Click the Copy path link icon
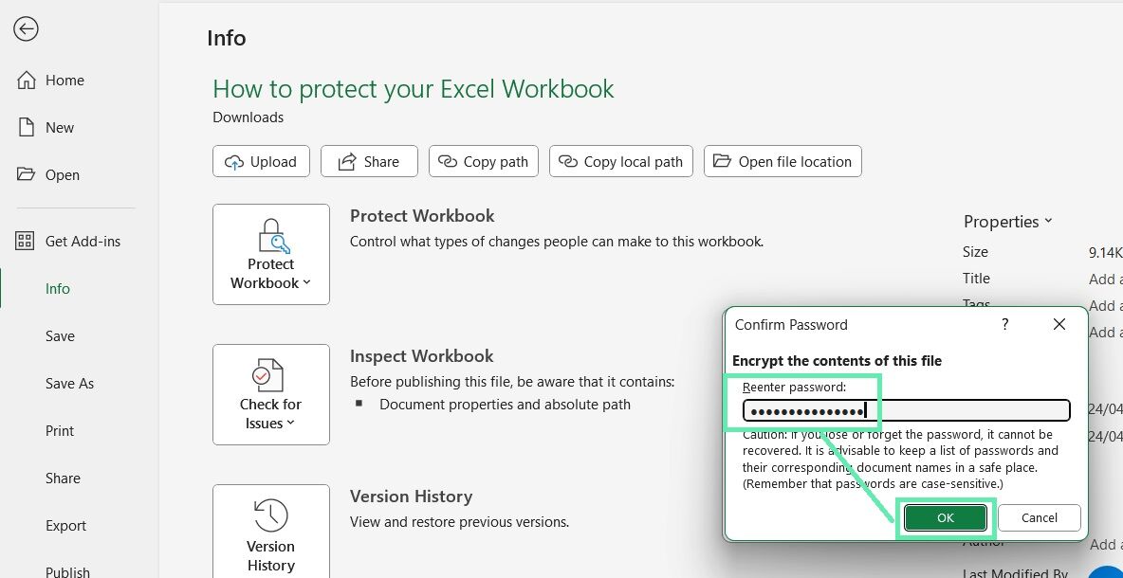Screen dimensions: 1123x578 click(x=448, y=162)
